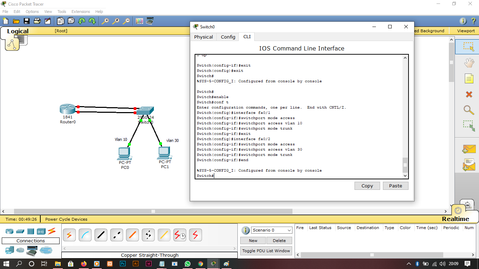Open Firefox from the Windows taskbar

pos(83,264)
